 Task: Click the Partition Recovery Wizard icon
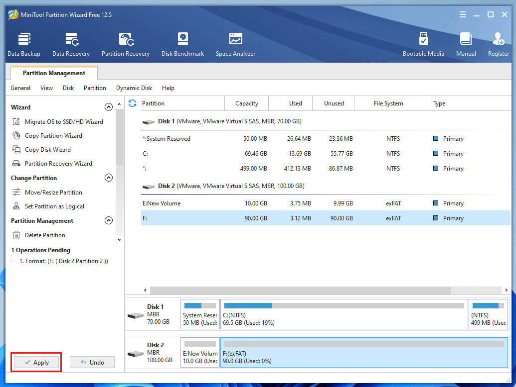(16, 164)
